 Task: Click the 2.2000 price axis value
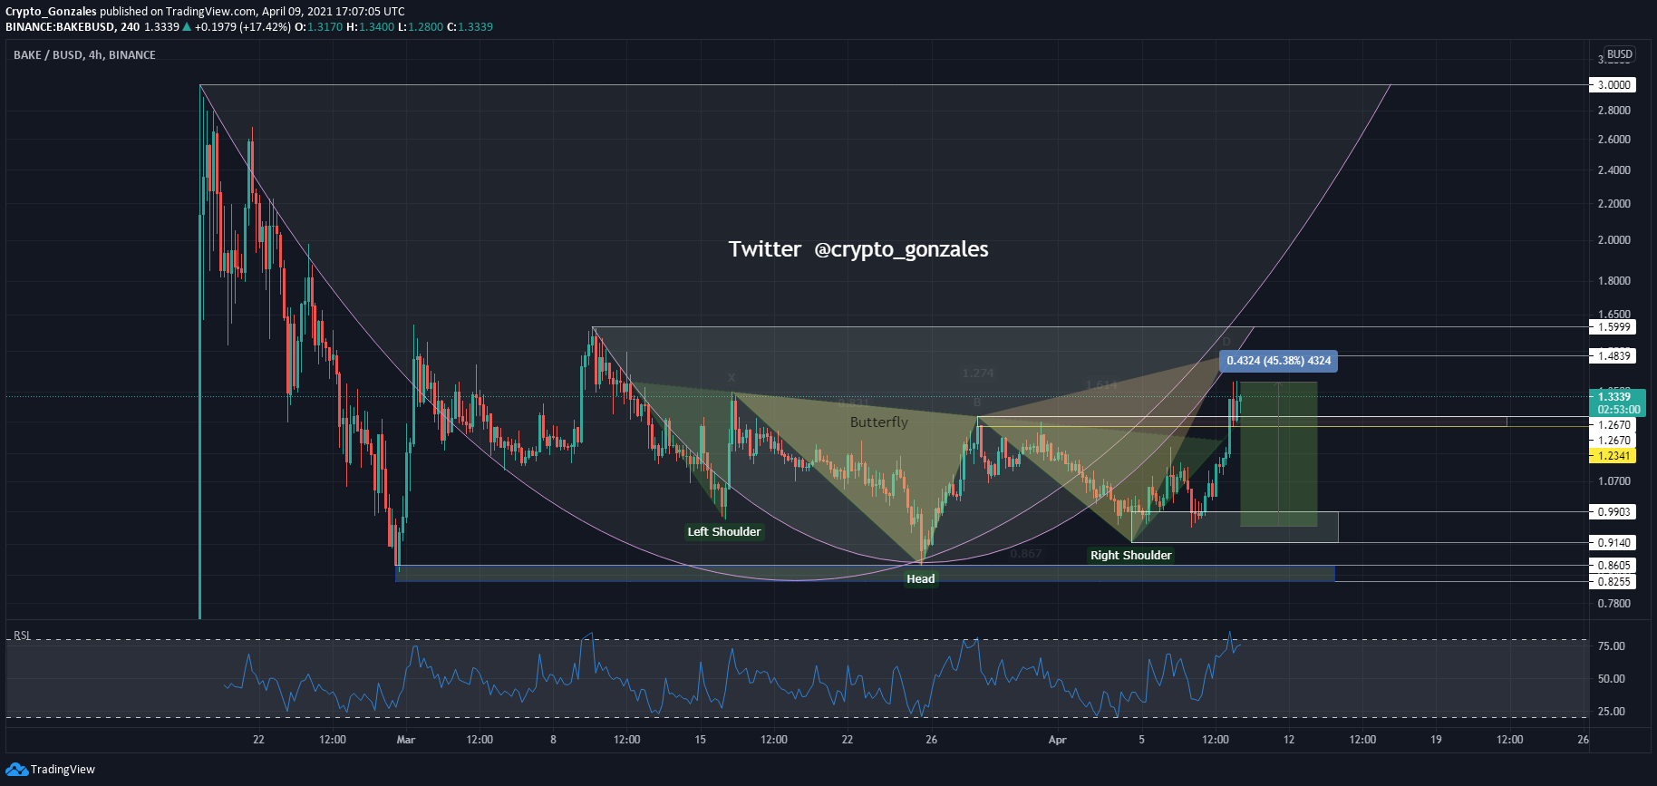coord(1613,204)
